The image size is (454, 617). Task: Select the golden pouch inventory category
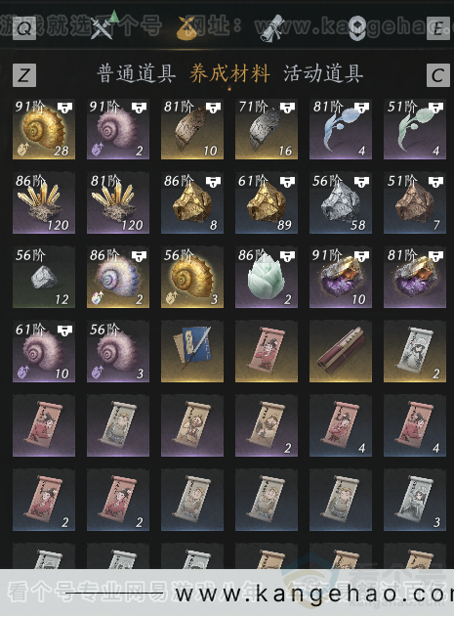[x=187, y=28]
